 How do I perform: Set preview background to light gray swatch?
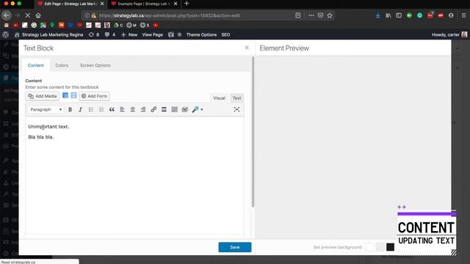[x=380, y=247]
